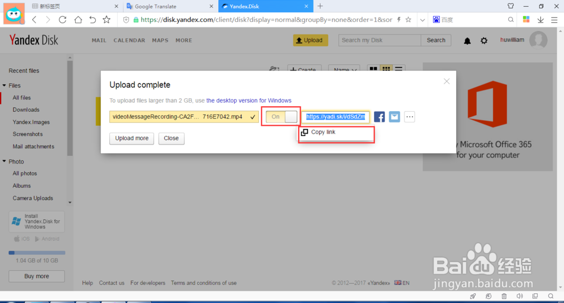Click the storage usage bar

(x=37, y=253)
